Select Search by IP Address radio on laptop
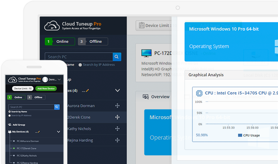The image size is (278, 164). [80, 65]
